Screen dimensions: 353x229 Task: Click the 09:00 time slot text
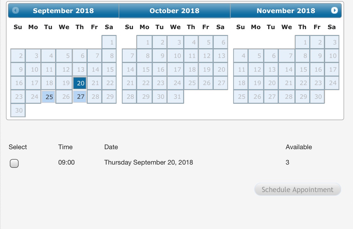tap(66, 162)
